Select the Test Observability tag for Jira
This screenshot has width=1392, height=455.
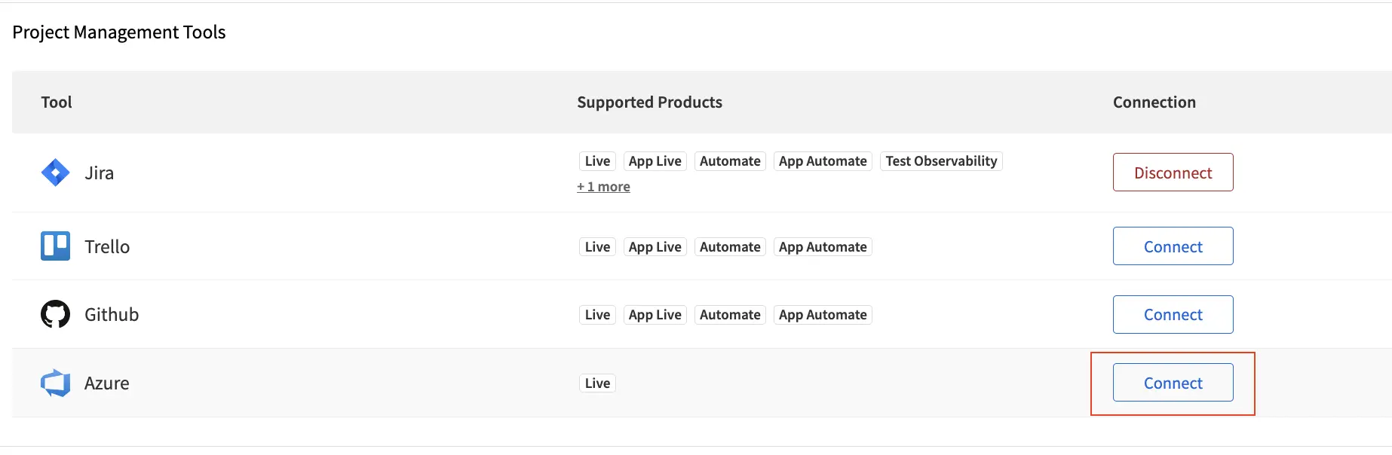point(941,161)
